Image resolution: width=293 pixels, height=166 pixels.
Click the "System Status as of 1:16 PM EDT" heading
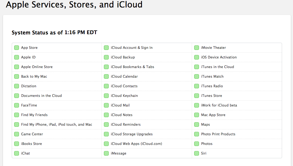pos(54,33)
